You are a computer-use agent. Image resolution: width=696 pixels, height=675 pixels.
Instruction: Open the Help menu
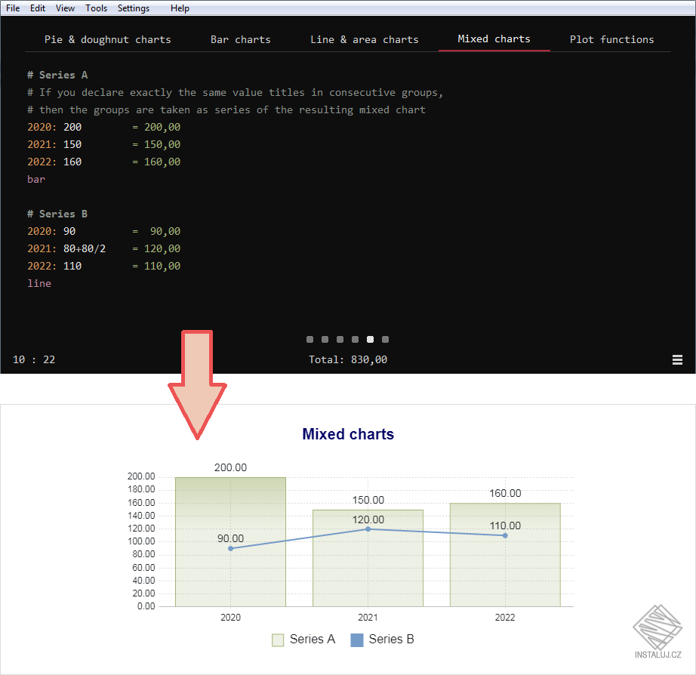tap(180, 8)
